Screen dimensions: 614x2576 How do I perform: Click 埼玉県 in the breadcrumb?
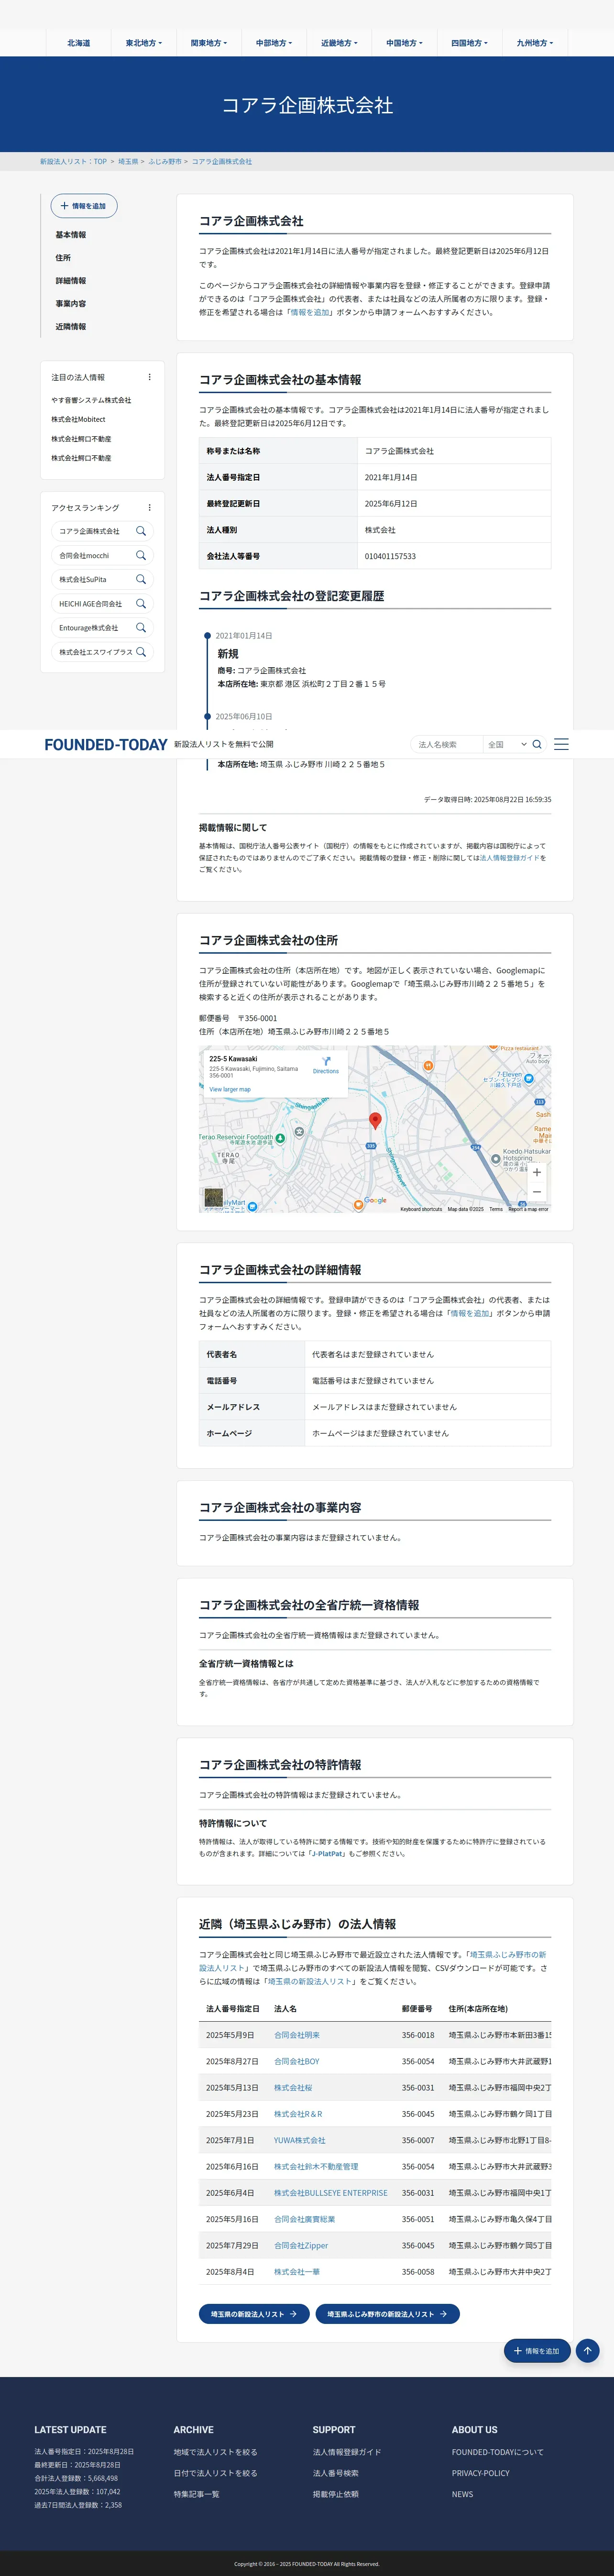pyautogui.click(x=128, y=161)
